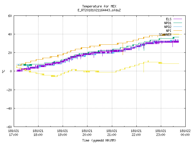Click the orange NPI legend line sample

pos(178,30)
